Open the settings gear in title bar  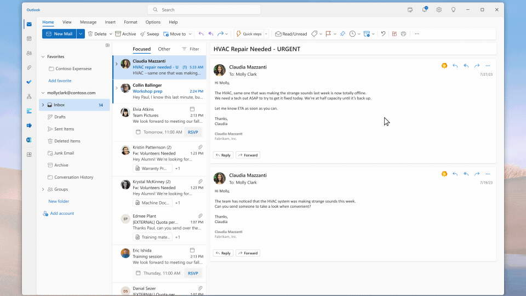click(439, 10)
